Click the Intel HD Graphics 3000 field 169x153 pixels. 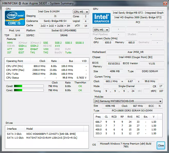click(x=138, y=17)
